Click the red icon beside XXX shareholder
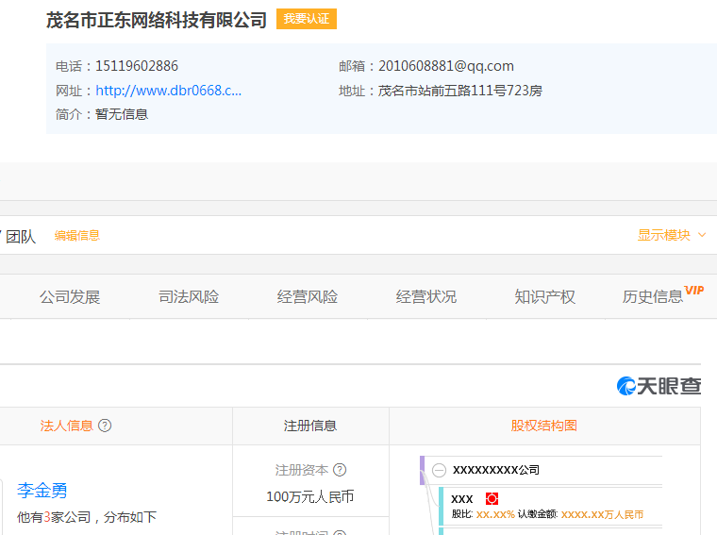 [492, 498]
